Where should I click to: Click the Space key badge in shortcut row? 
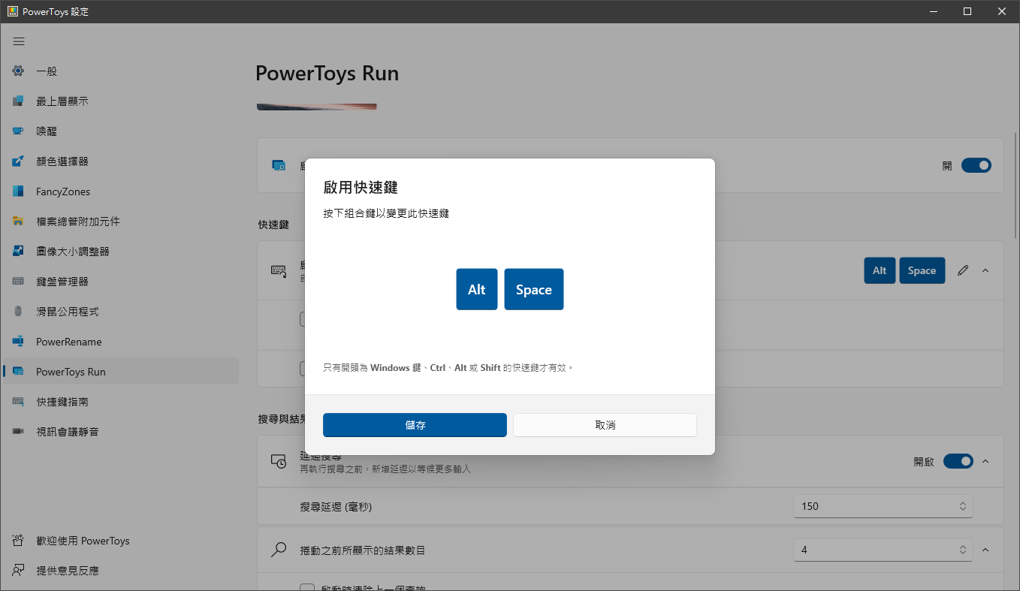[922, 270]
